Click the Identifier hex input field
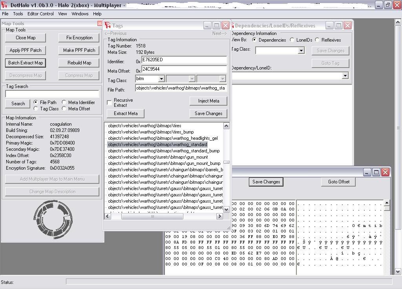The image size is (402, 289). click(x=184, y=60)
